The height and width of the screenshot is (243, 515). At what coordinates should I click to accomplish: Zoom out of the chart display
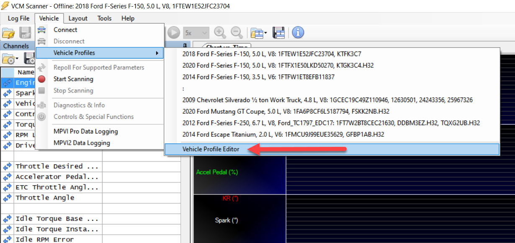(x=237, y=32)
